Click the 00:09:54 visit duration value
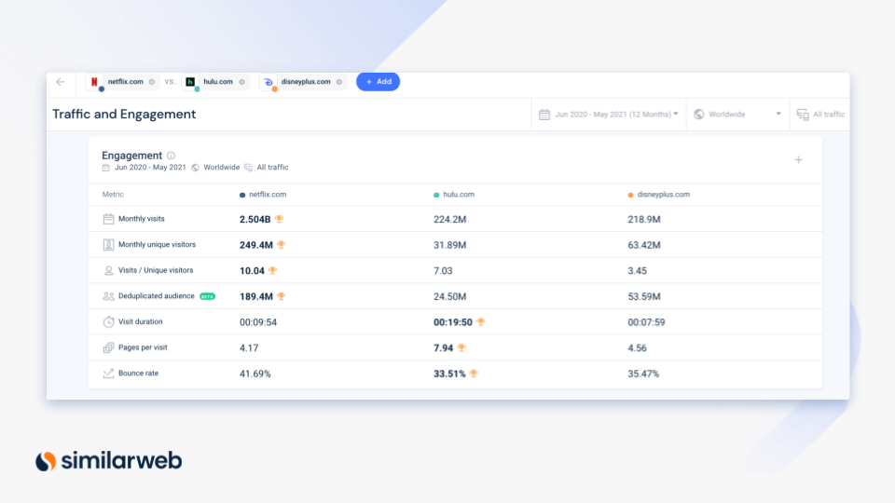This screenshot has width=895, height=503. 258,322
